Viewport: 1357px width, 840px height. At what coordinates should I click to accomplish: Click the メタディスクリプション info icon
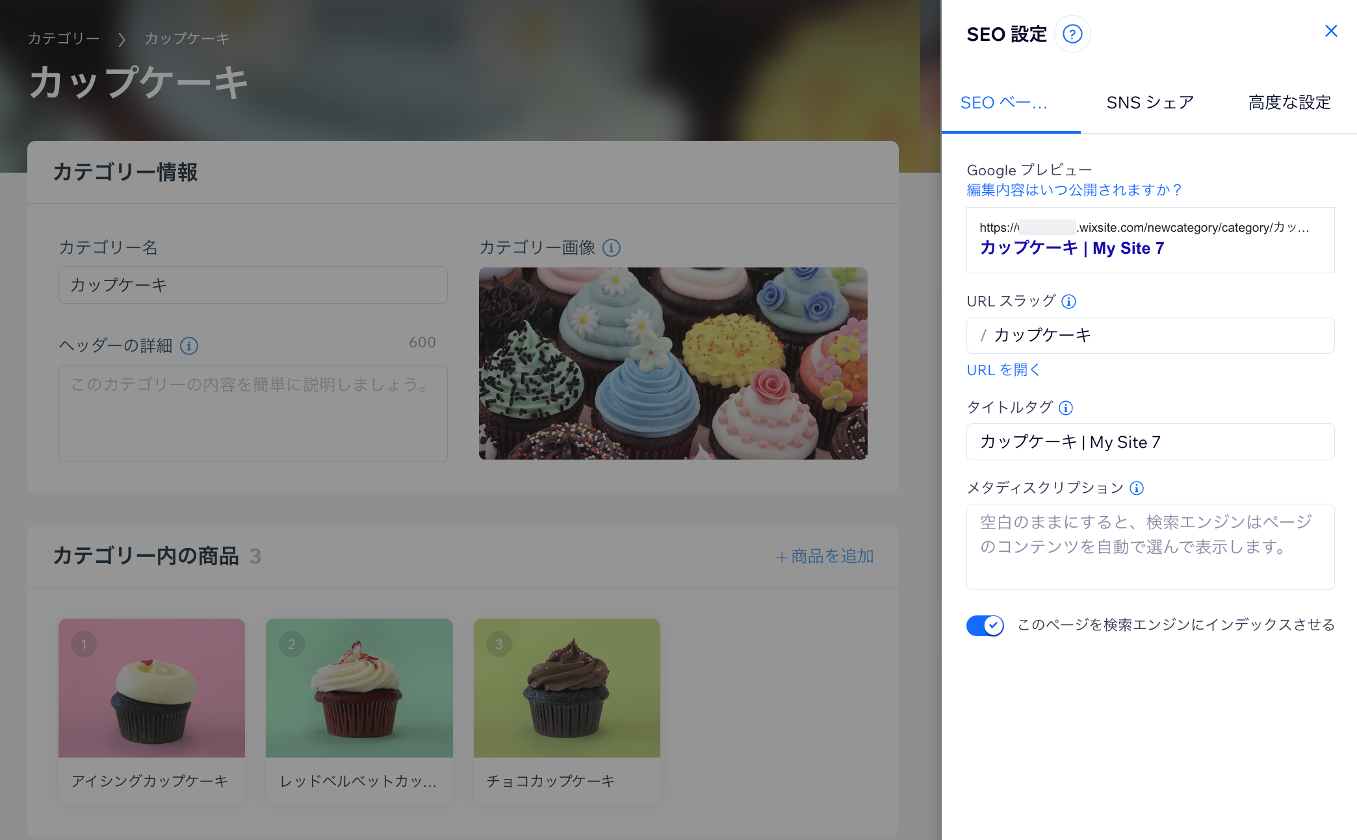tap(1136, 488)
